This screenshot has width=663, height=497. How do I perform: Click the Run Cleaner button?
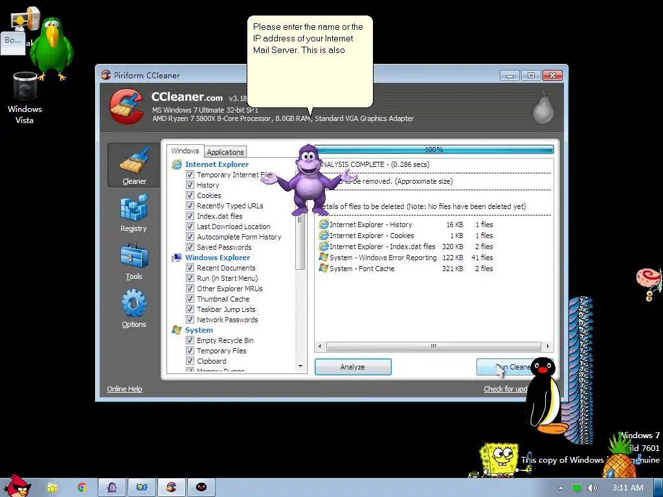(x=515, y=367)
